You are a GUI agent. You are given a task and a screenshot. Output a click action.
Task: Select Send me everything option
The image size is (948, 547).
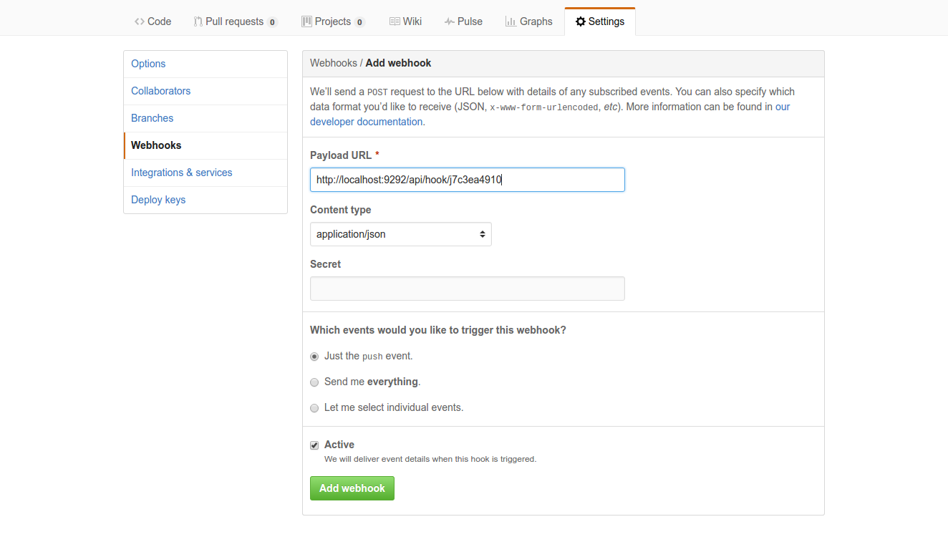[x=314, y=382]
